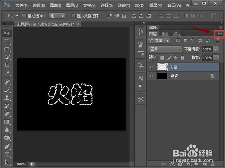The image size is (225, 168).
Task: Open the Layers panel flyout menu
Action: pos(220,34)
